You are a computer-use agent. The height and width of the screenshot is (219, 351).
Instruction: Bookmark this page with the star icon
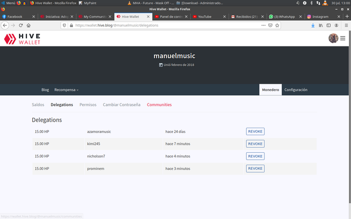pos(277,26)
